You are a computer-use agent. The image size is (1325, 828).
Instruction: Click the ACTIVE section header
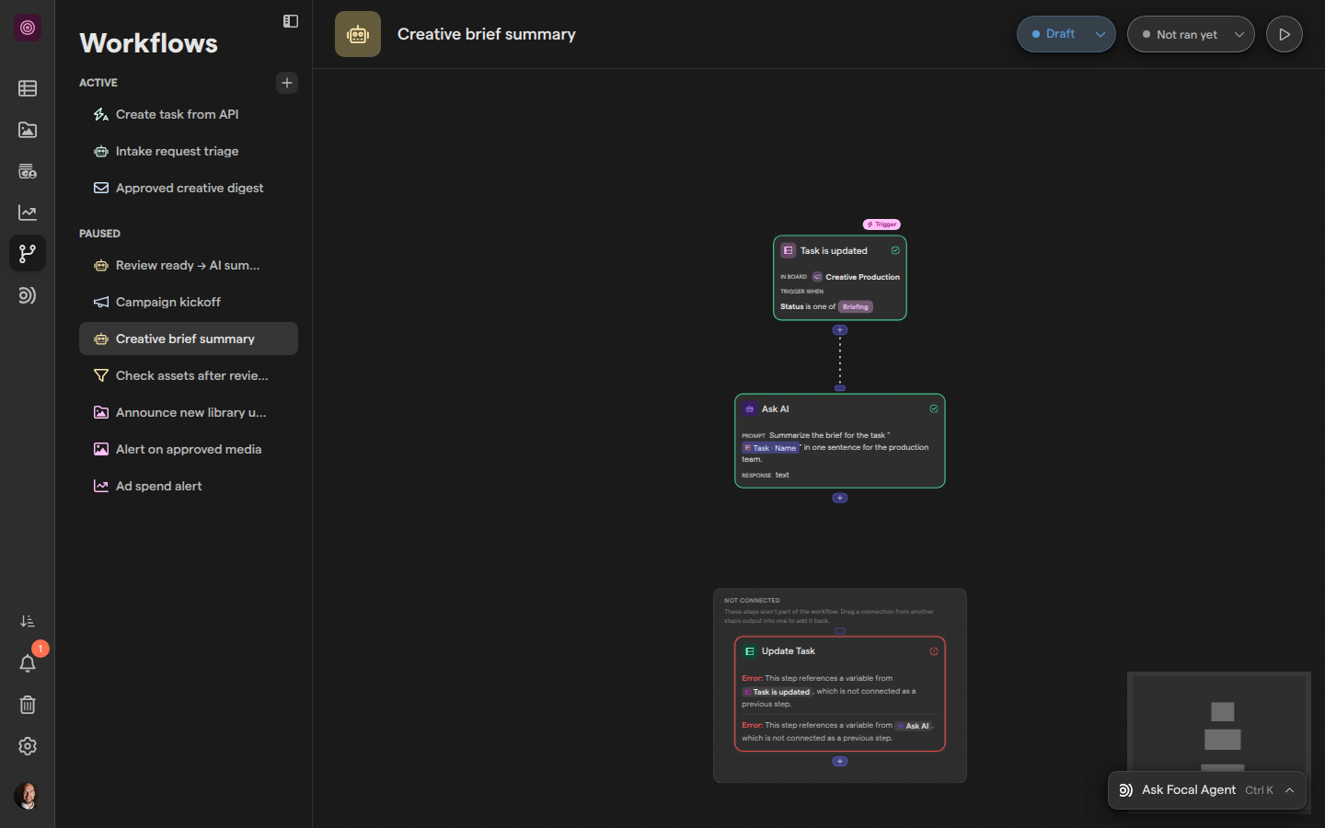click(98, 83)
